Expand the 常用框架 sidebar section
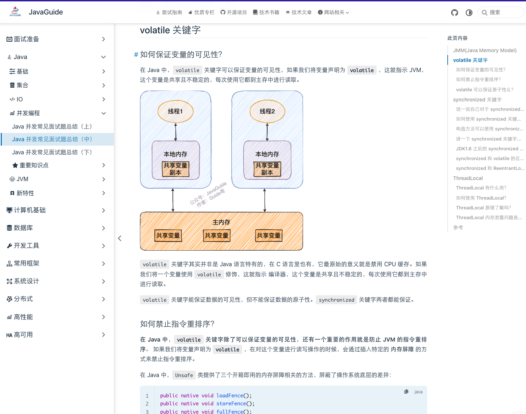Screen dimensions: 526x414 [57, 263]
